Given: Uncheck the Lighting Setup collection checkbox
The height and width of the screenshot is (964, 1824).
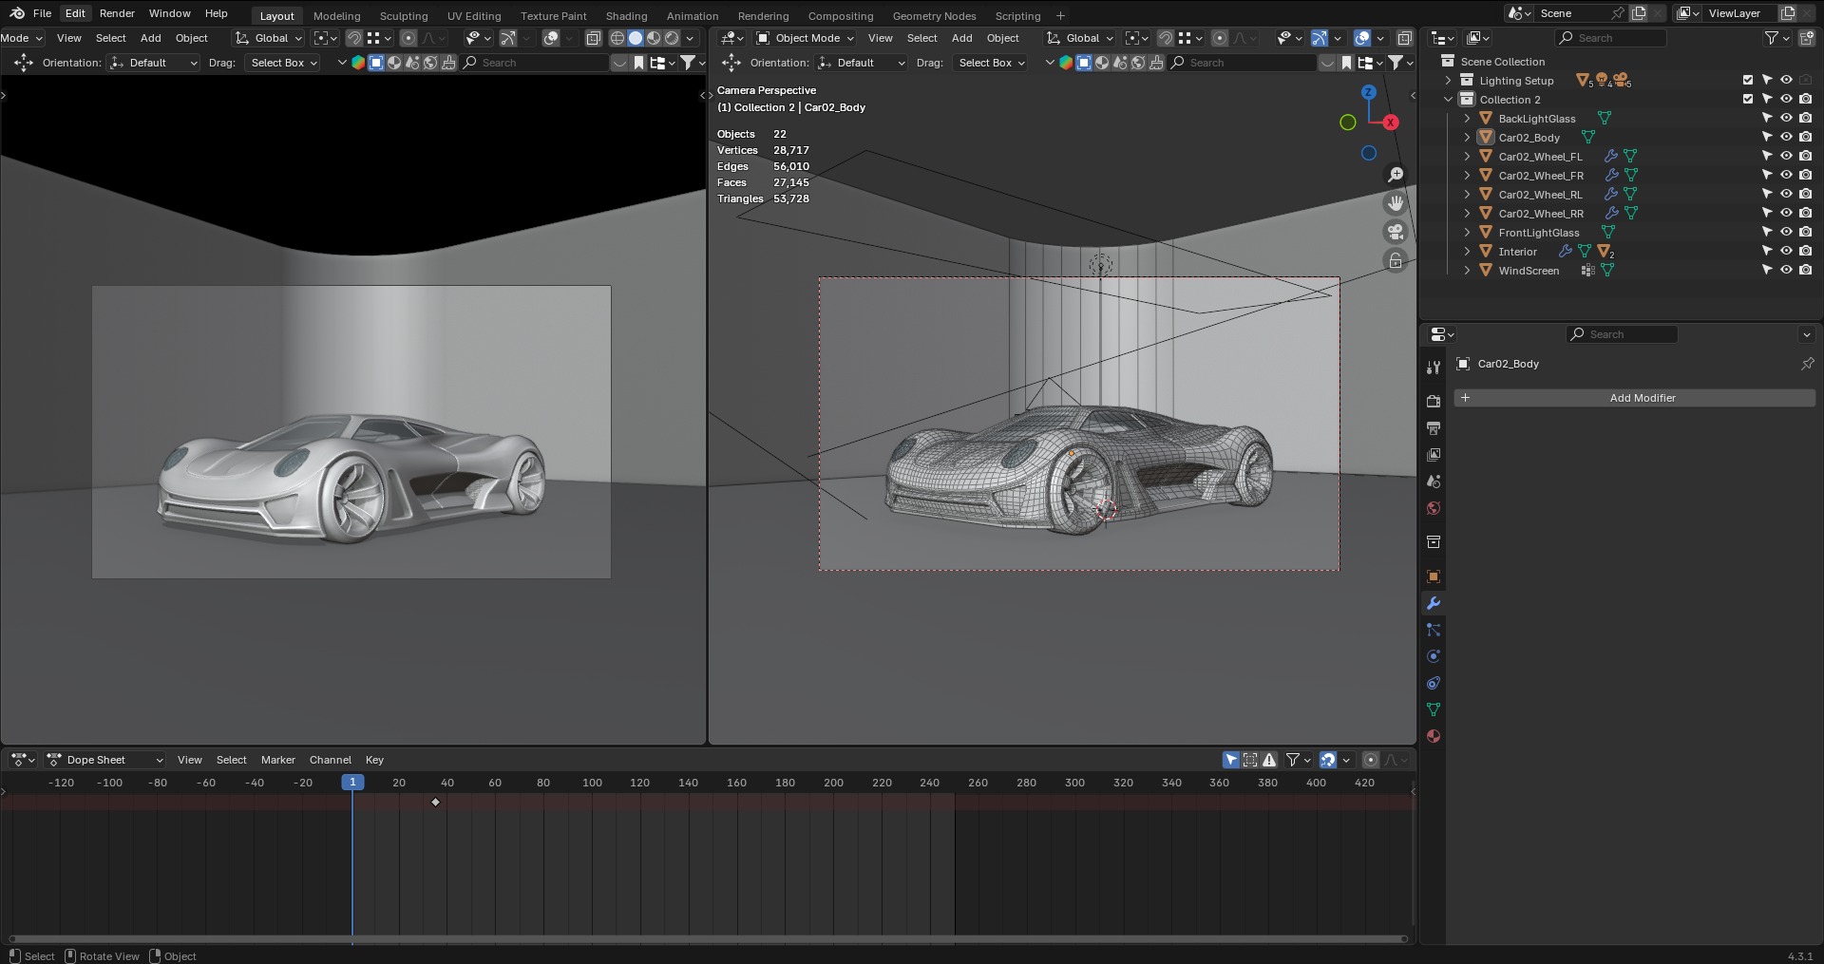Looking at the screenshot, I should (x=1748, y=80).
